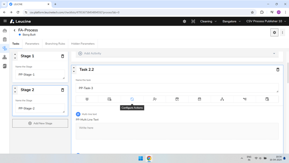
Task: Bookmark this page with the star
Action: [252, 12]
